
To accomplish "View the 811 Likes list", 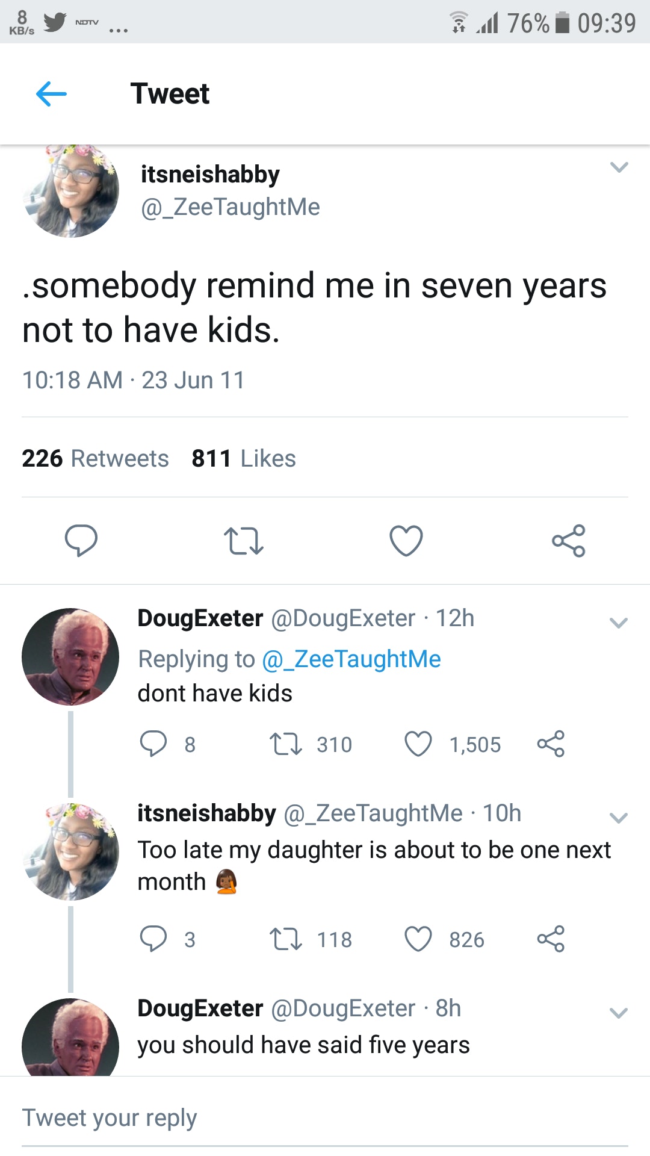I will [x=244, y=459].
